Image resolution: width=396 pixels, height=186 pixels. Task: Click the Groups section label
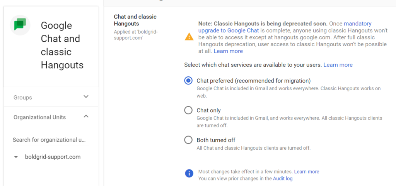pyautogui.click(x=23, y=97)
